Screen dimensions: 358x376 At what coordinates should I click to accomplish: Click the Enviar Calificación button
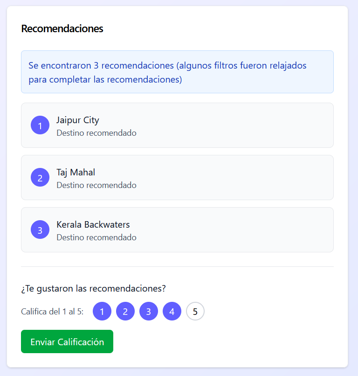[x=67, y=341]
